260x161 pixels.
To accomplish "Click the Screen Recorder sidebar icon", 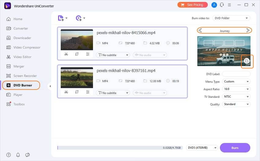I will pos(9,76).
